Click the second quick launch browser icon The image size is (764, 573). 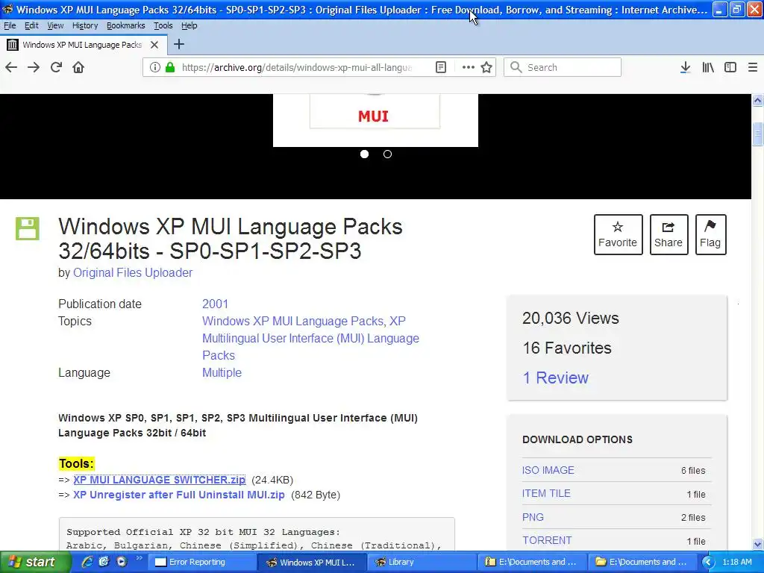tap(104, 562)
